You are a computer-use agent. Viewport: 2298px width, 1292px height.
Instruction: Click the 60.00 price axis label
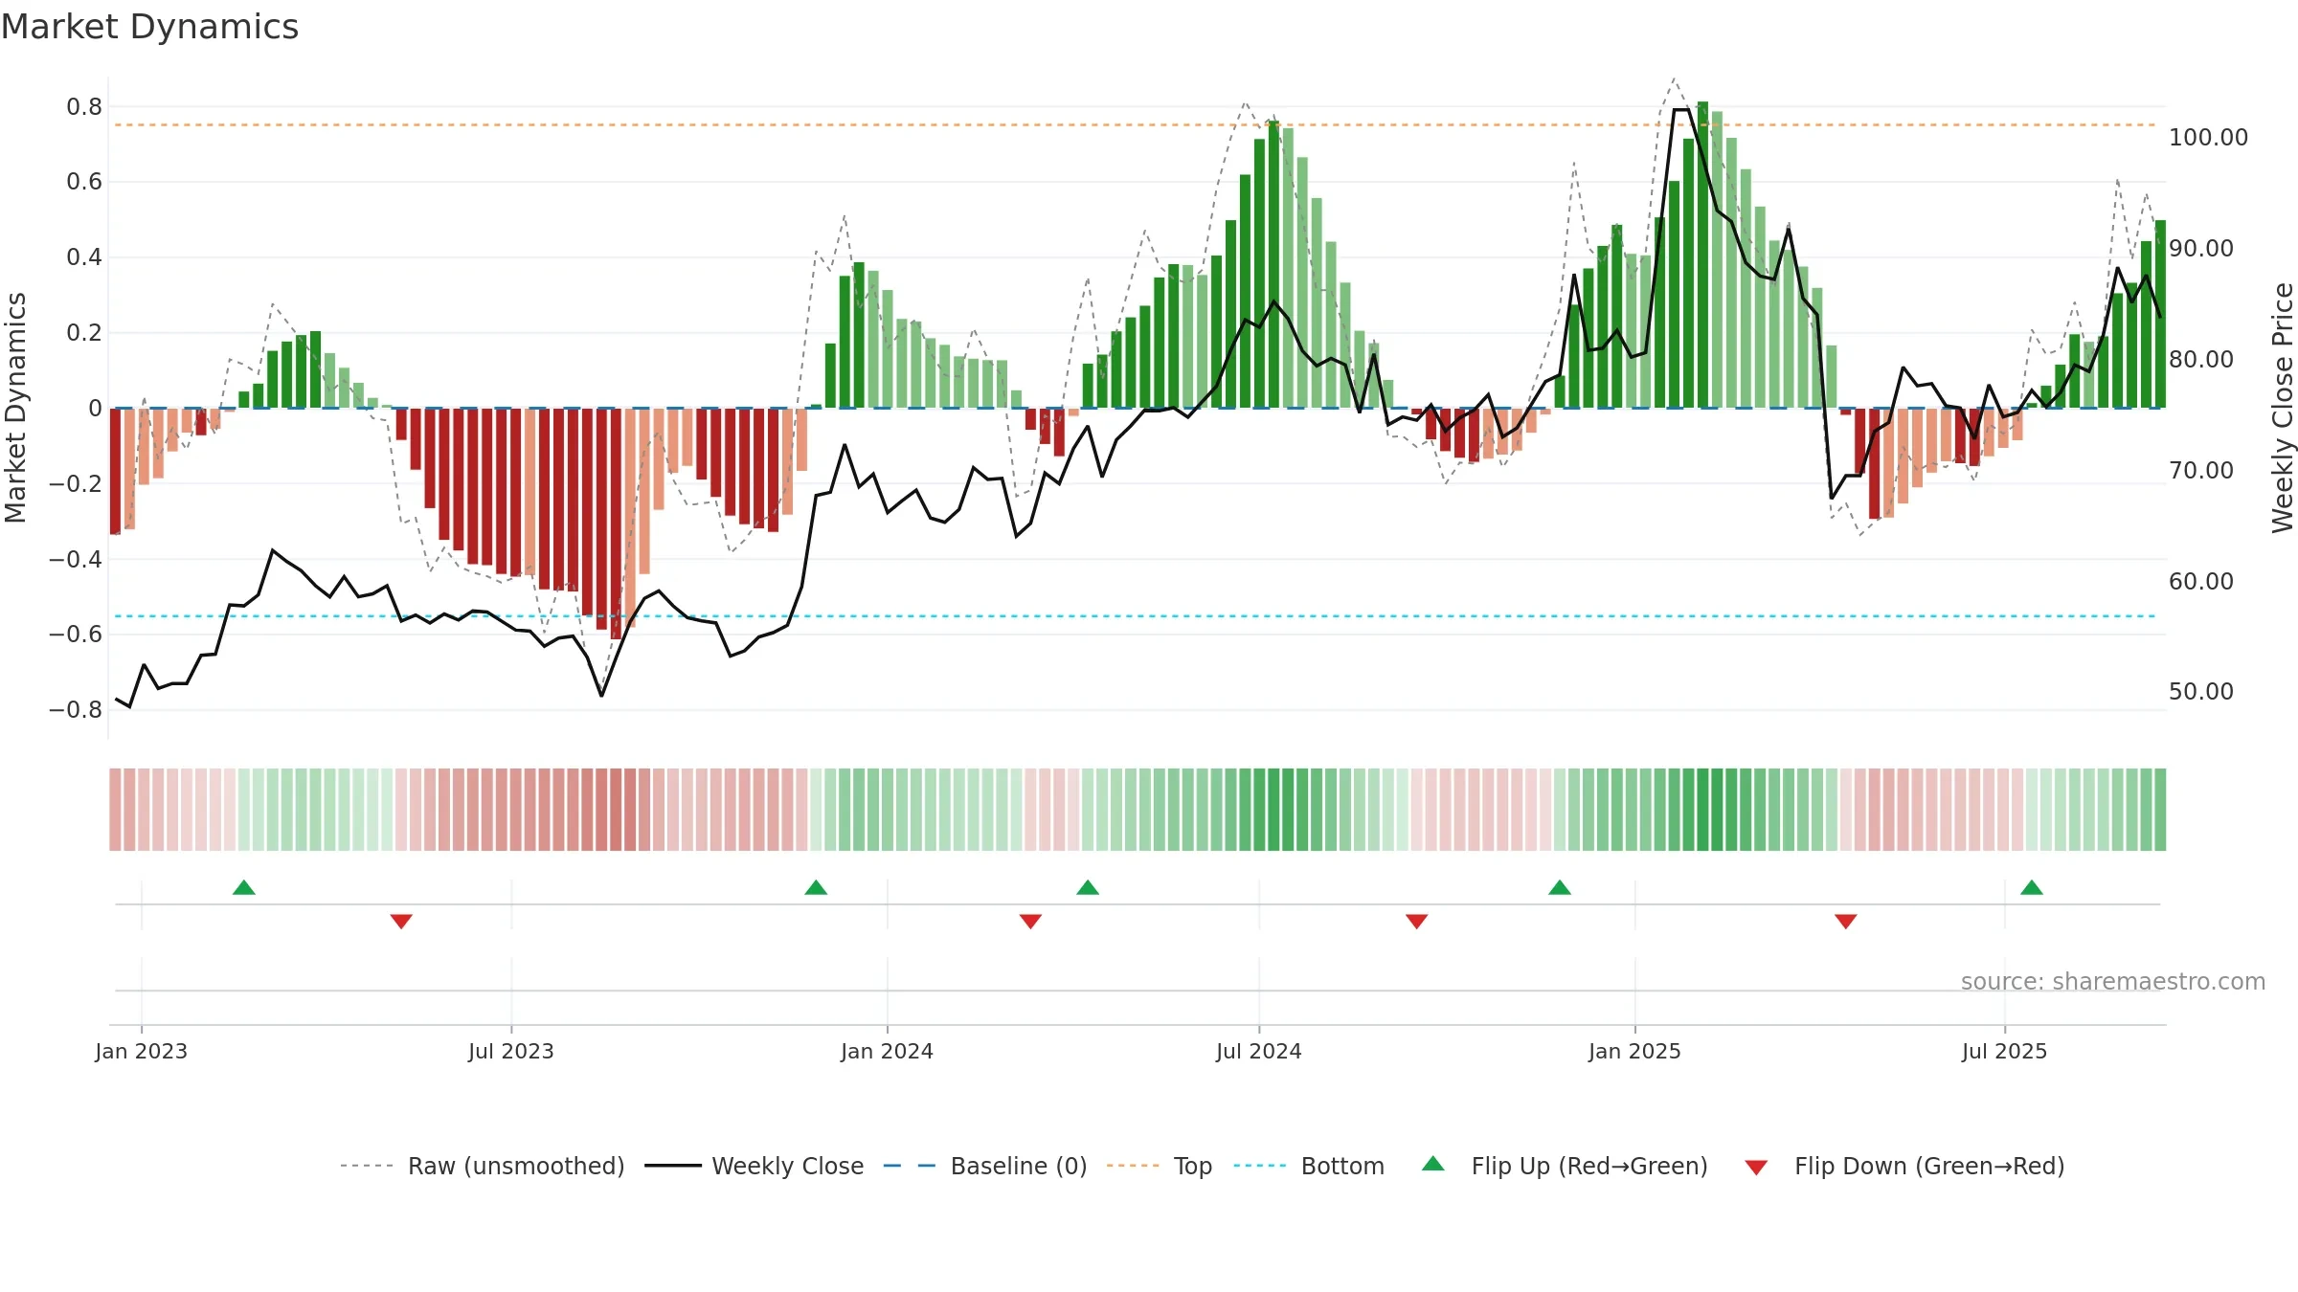click(x=2201, y=581)
